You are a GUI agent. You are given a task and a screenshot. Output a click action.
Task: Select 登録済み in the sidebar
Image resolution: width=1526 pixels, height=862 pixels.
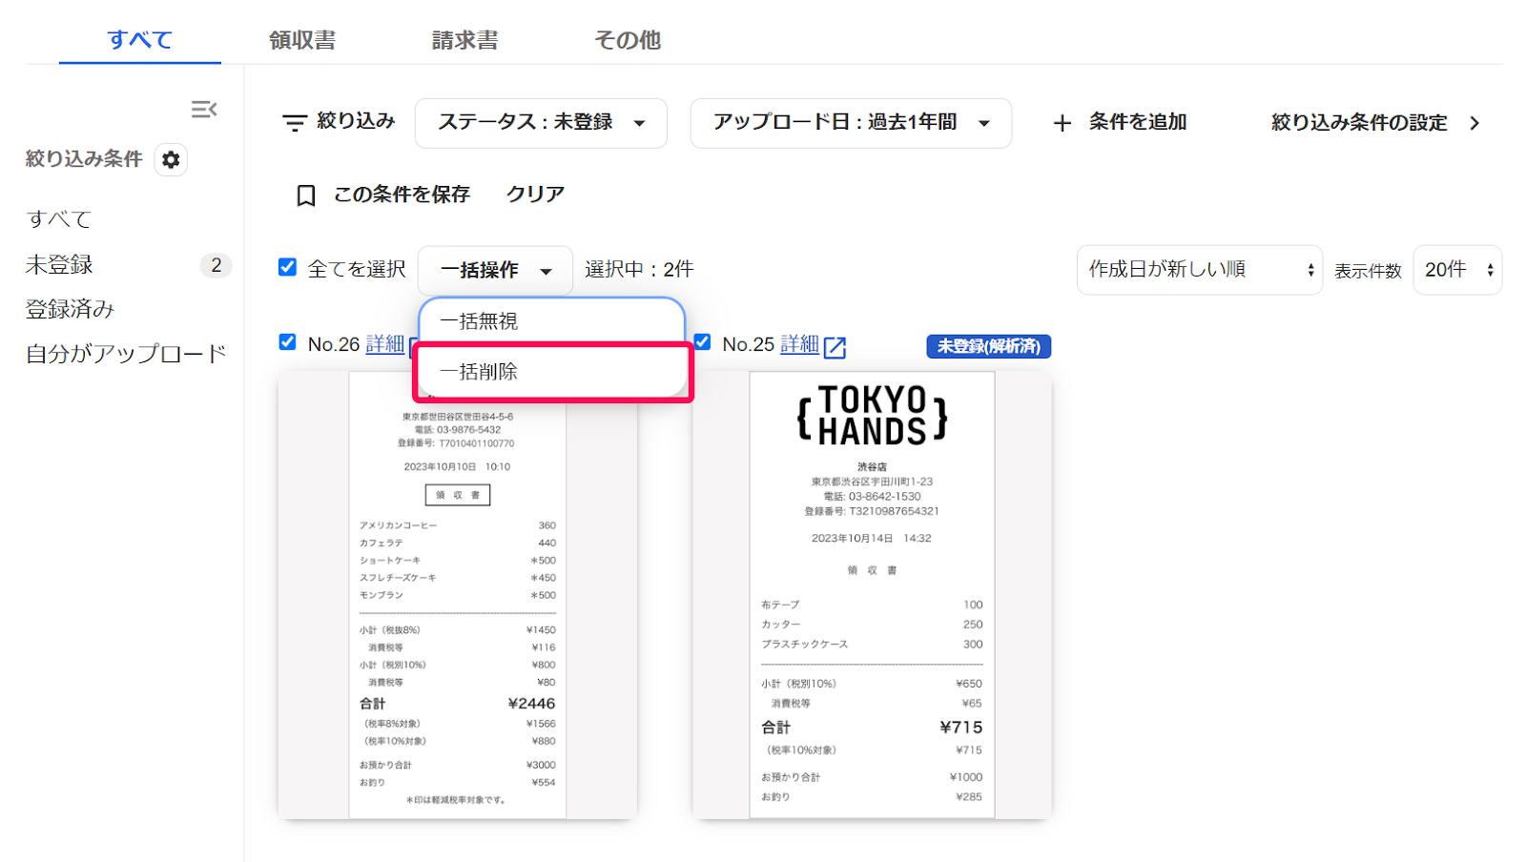tap(71, 309)
